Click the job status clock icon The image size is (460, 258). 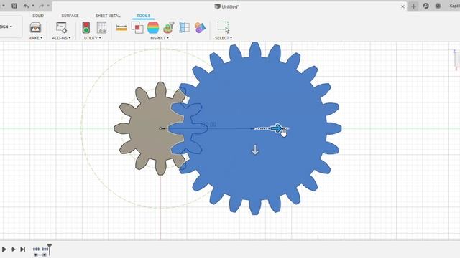(438, 6)
